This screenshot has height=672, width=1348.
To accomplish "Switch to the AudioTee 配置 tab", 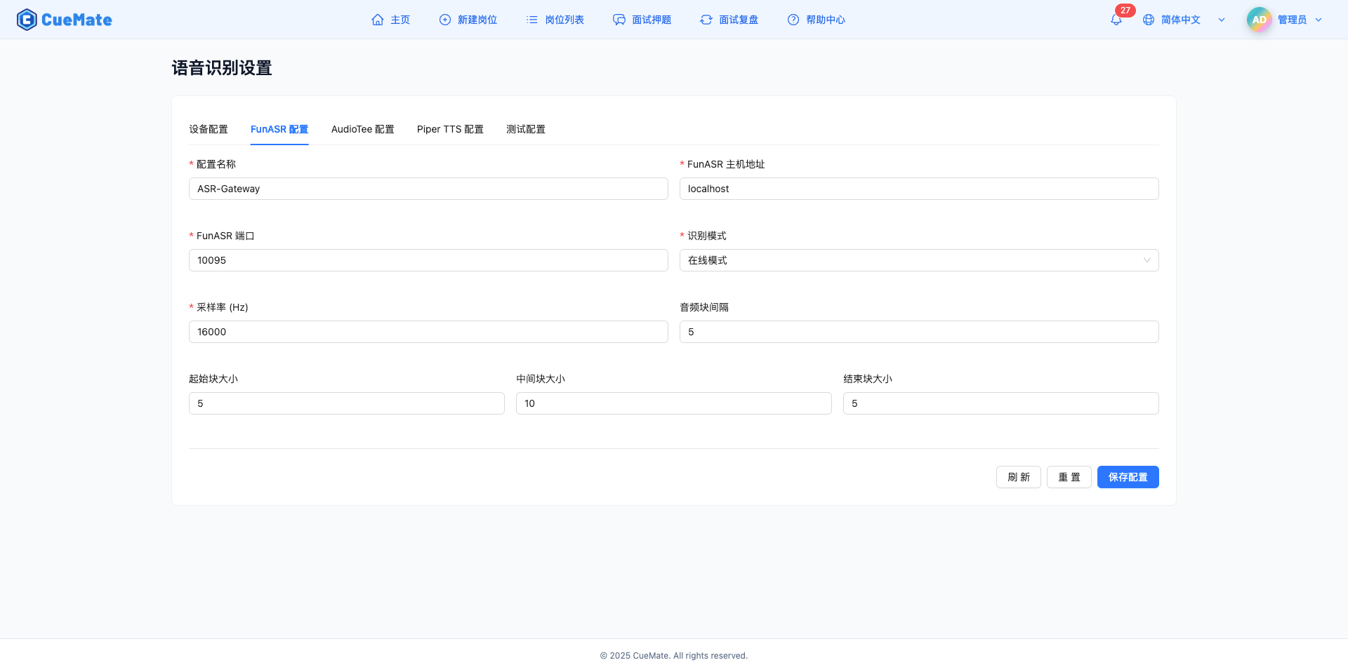I will pyautogui.click(x=362, y=129).
